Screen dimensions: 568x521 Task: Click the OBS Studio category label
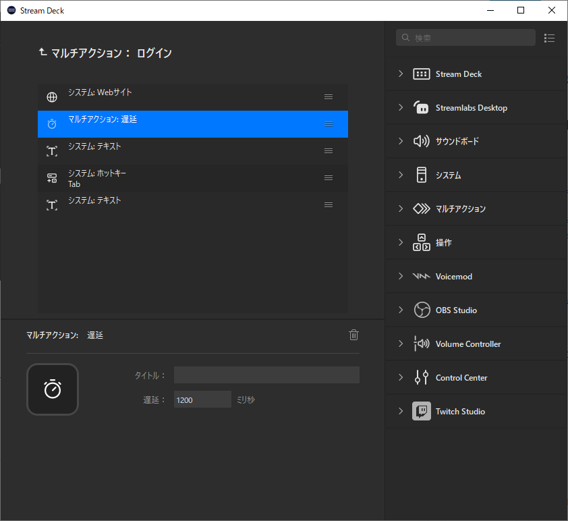[456, 310]
